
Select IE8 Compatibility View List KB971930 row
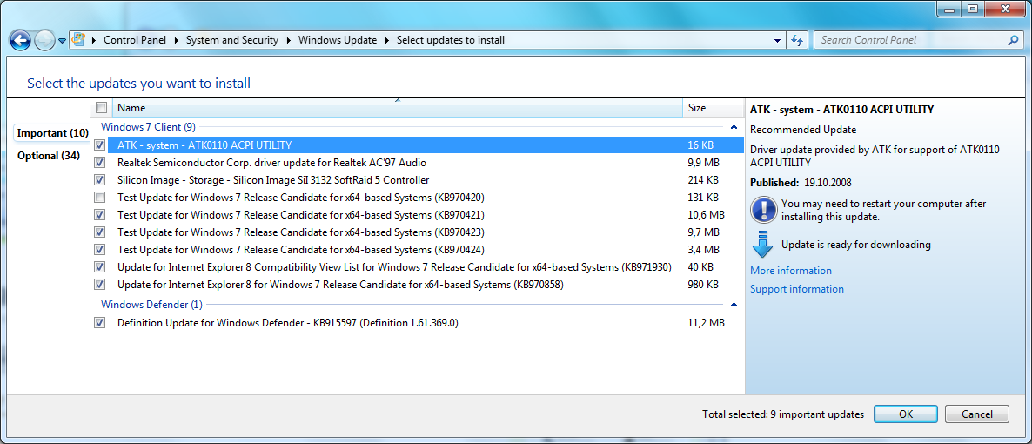point(426,267)
